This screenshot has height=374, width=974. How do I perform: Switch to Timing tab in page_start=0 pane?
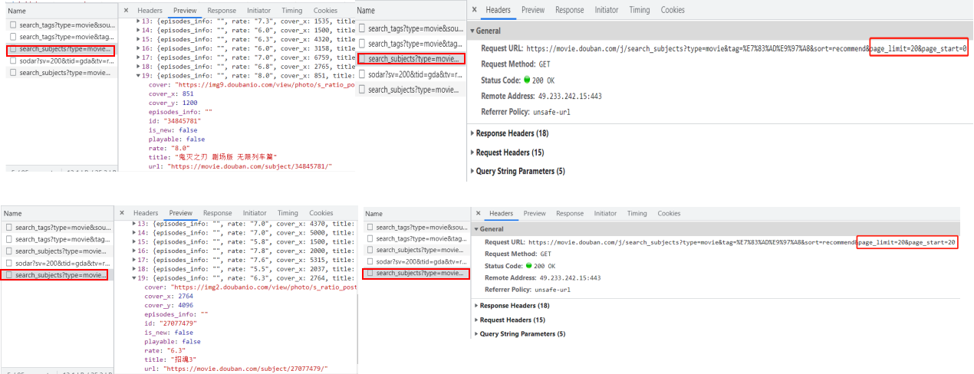pos(640,10)
